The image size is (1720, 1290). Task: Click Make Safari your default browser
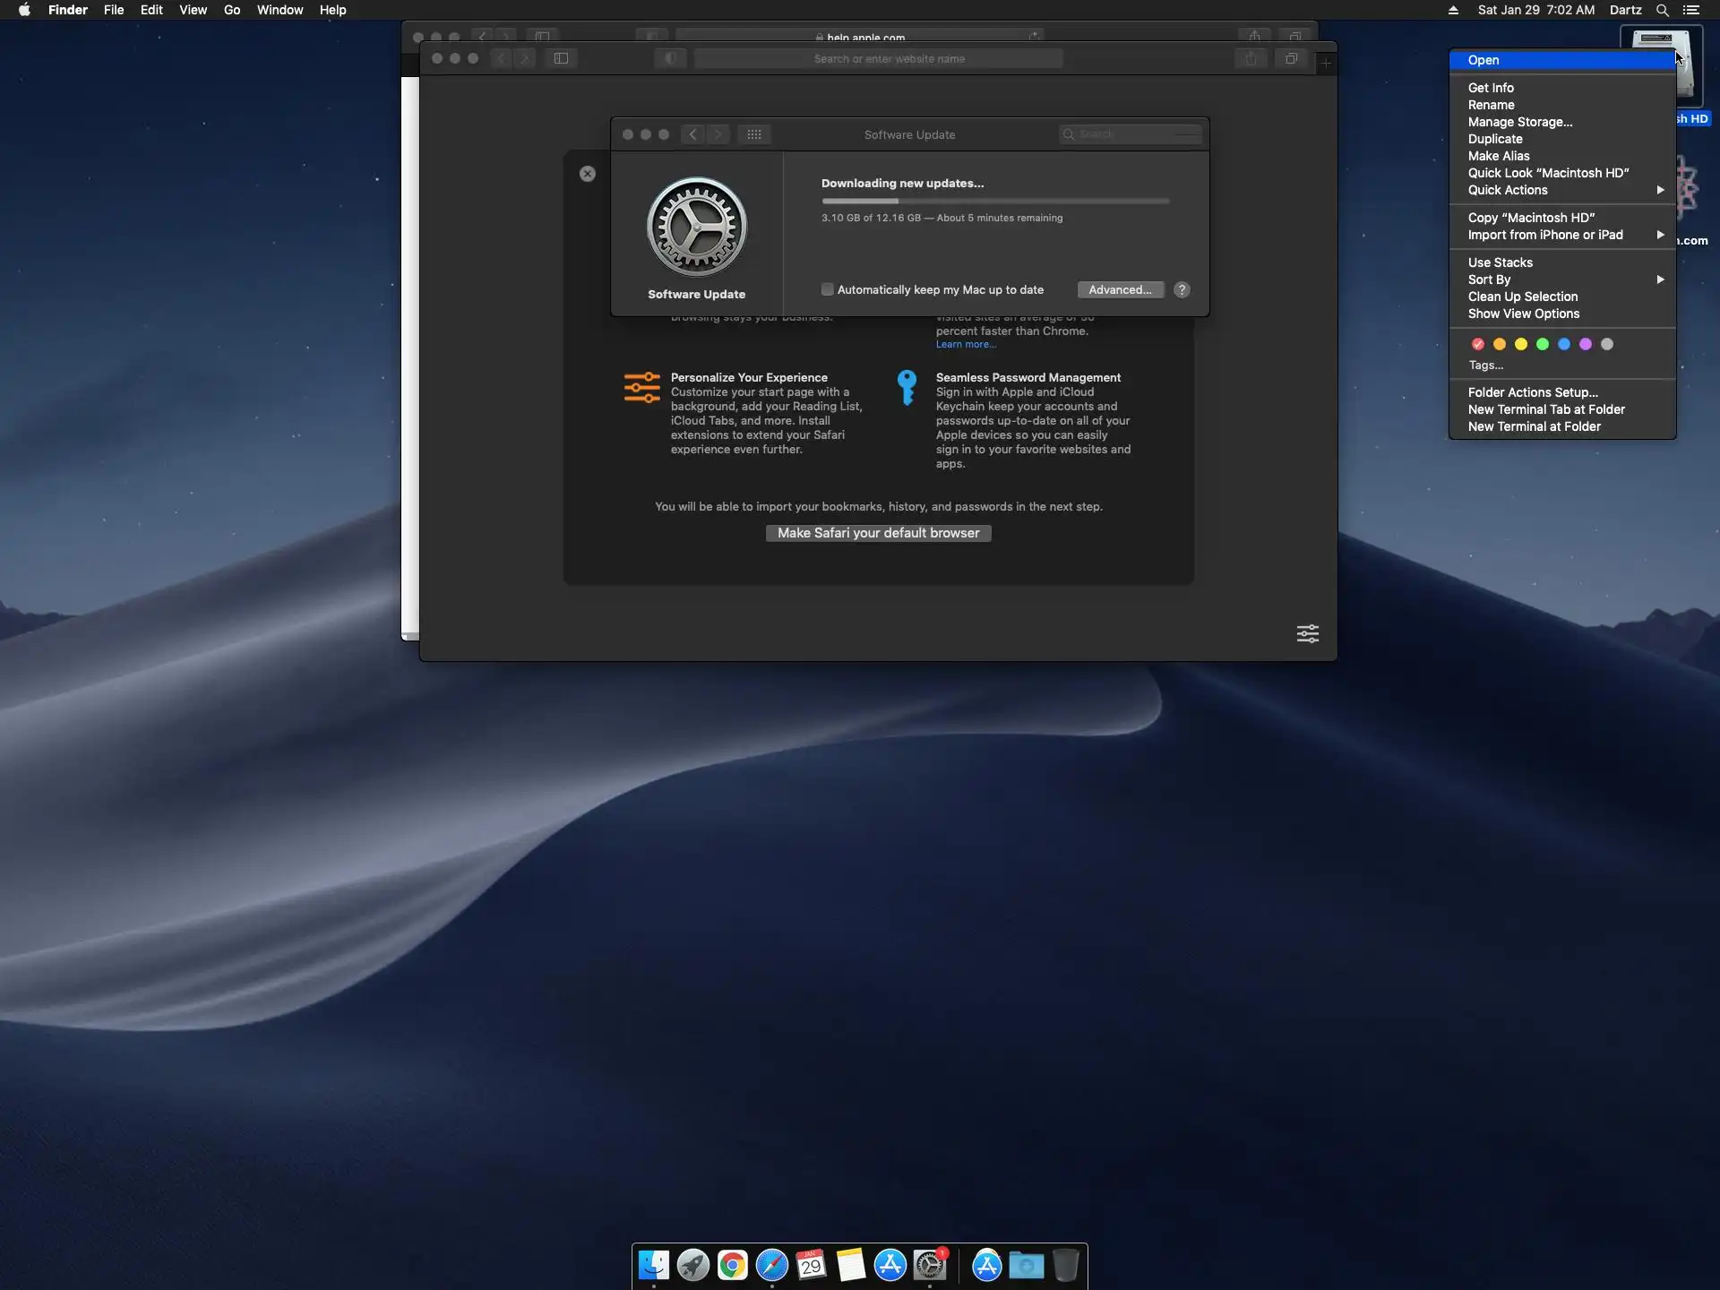878,533
